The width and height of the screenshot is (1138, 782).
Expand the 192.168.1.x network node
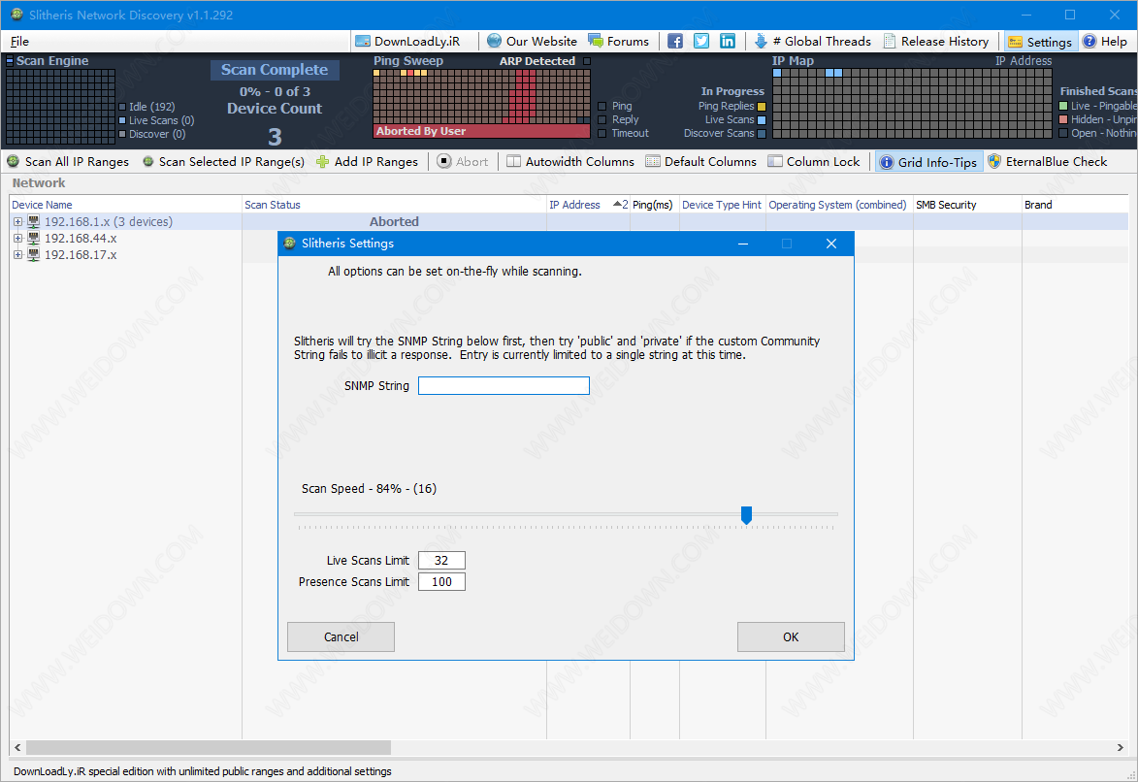click(18, 221)
